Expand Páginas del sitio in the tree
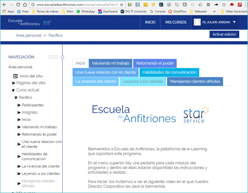The image size is (248, 193). [x=14, y=83]
